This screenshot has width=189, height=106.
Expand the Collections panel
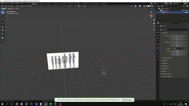[x=165, y=63]
